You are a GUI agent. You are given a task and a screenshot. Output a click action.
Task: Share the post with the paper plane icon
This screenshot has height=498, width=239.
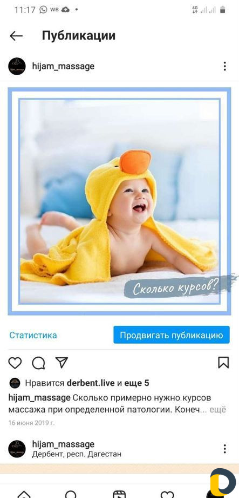pos(62,362)
